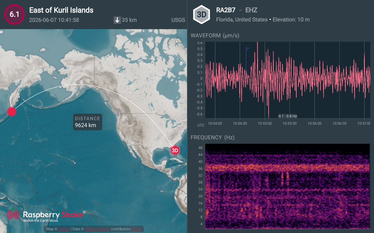This screenshot has width=374, height=233.
Task: Click the DISTANCE 9624 km label
Action: click(88, 122)
